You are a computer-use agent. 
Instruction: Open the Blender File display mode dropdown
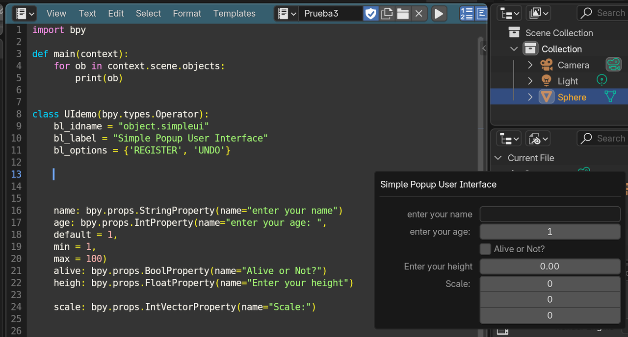point(538,139)
